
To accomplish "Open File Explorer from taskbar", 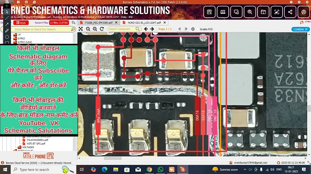I will click(116, 169).
